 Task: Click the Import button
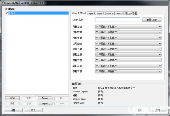tap(45, 104)
